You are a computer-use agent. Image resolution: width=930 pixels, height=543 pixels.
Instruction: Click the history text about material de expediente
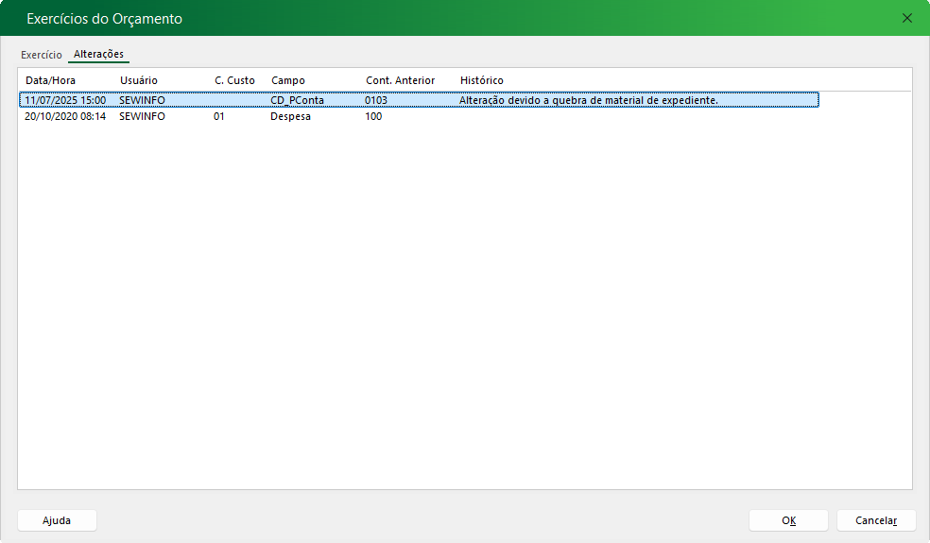(x=589, y=99)
